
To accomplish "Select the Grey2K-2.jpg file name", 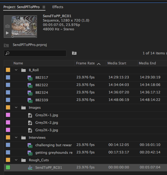I will click(x=47, y=122).
